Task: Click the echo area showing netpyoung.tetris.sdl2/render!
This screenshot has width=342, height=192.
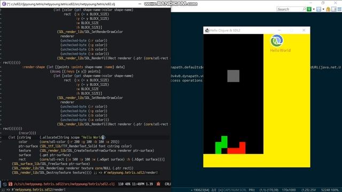Action: [x=33, y=190]
